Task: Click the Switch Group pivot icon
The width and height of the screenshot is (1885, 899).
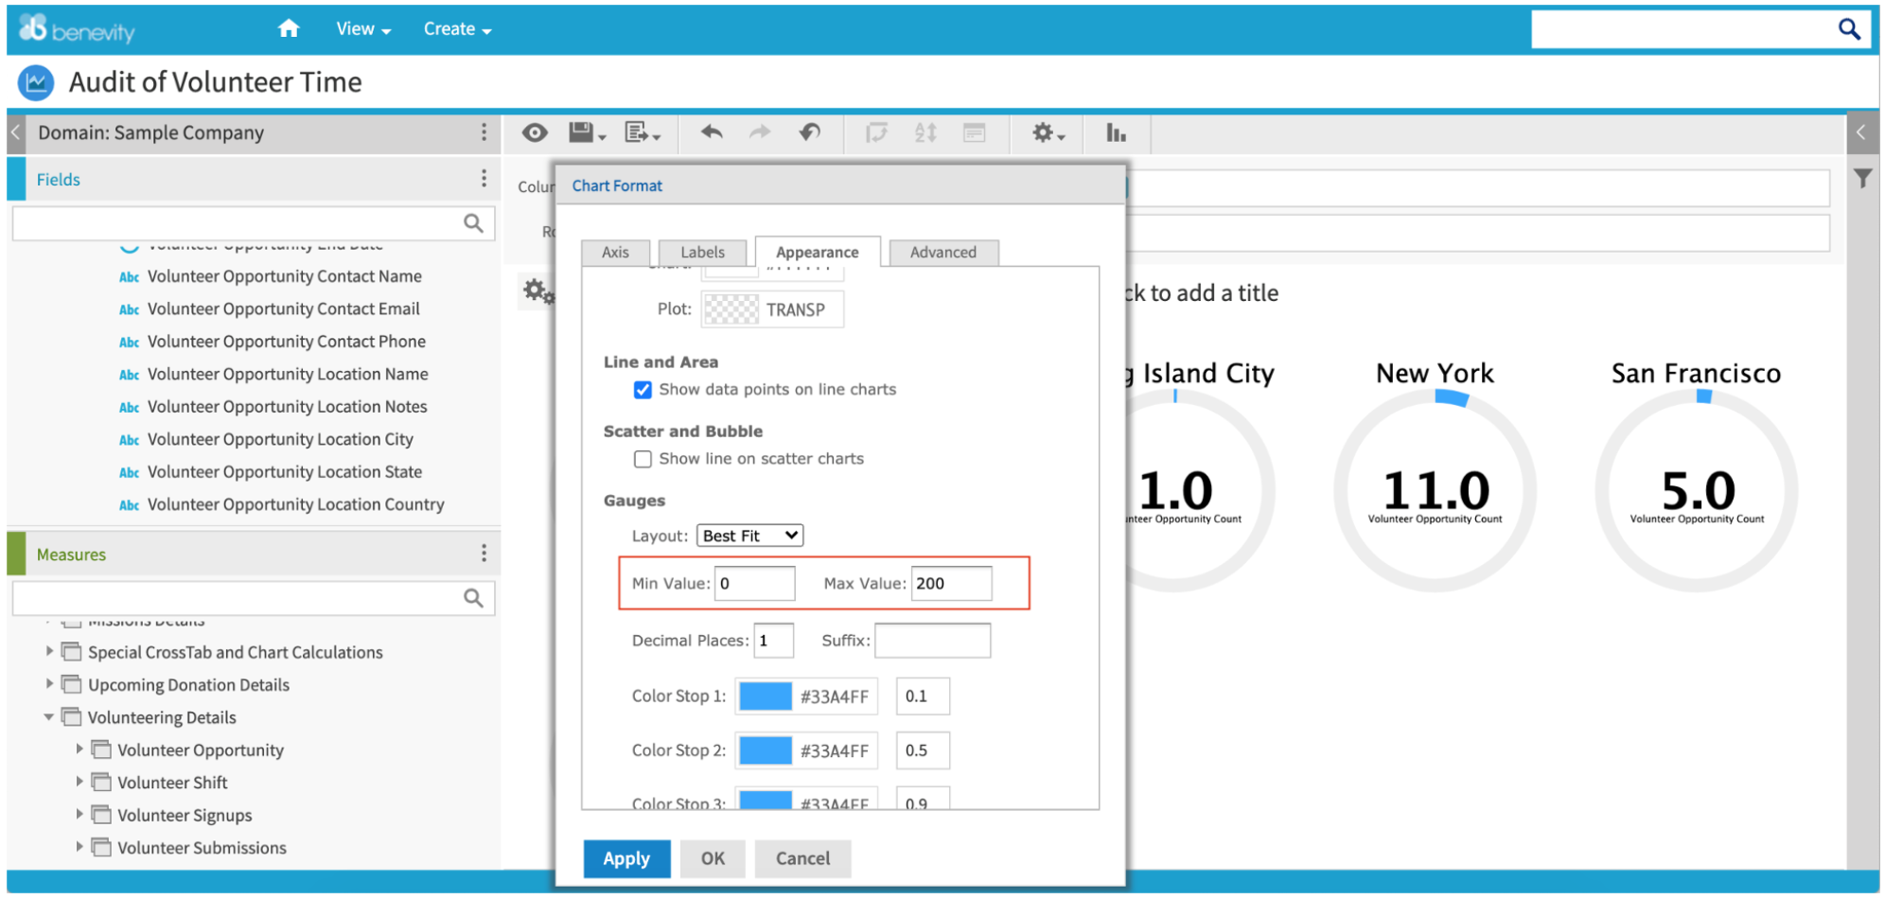Action: click(877, 132)
